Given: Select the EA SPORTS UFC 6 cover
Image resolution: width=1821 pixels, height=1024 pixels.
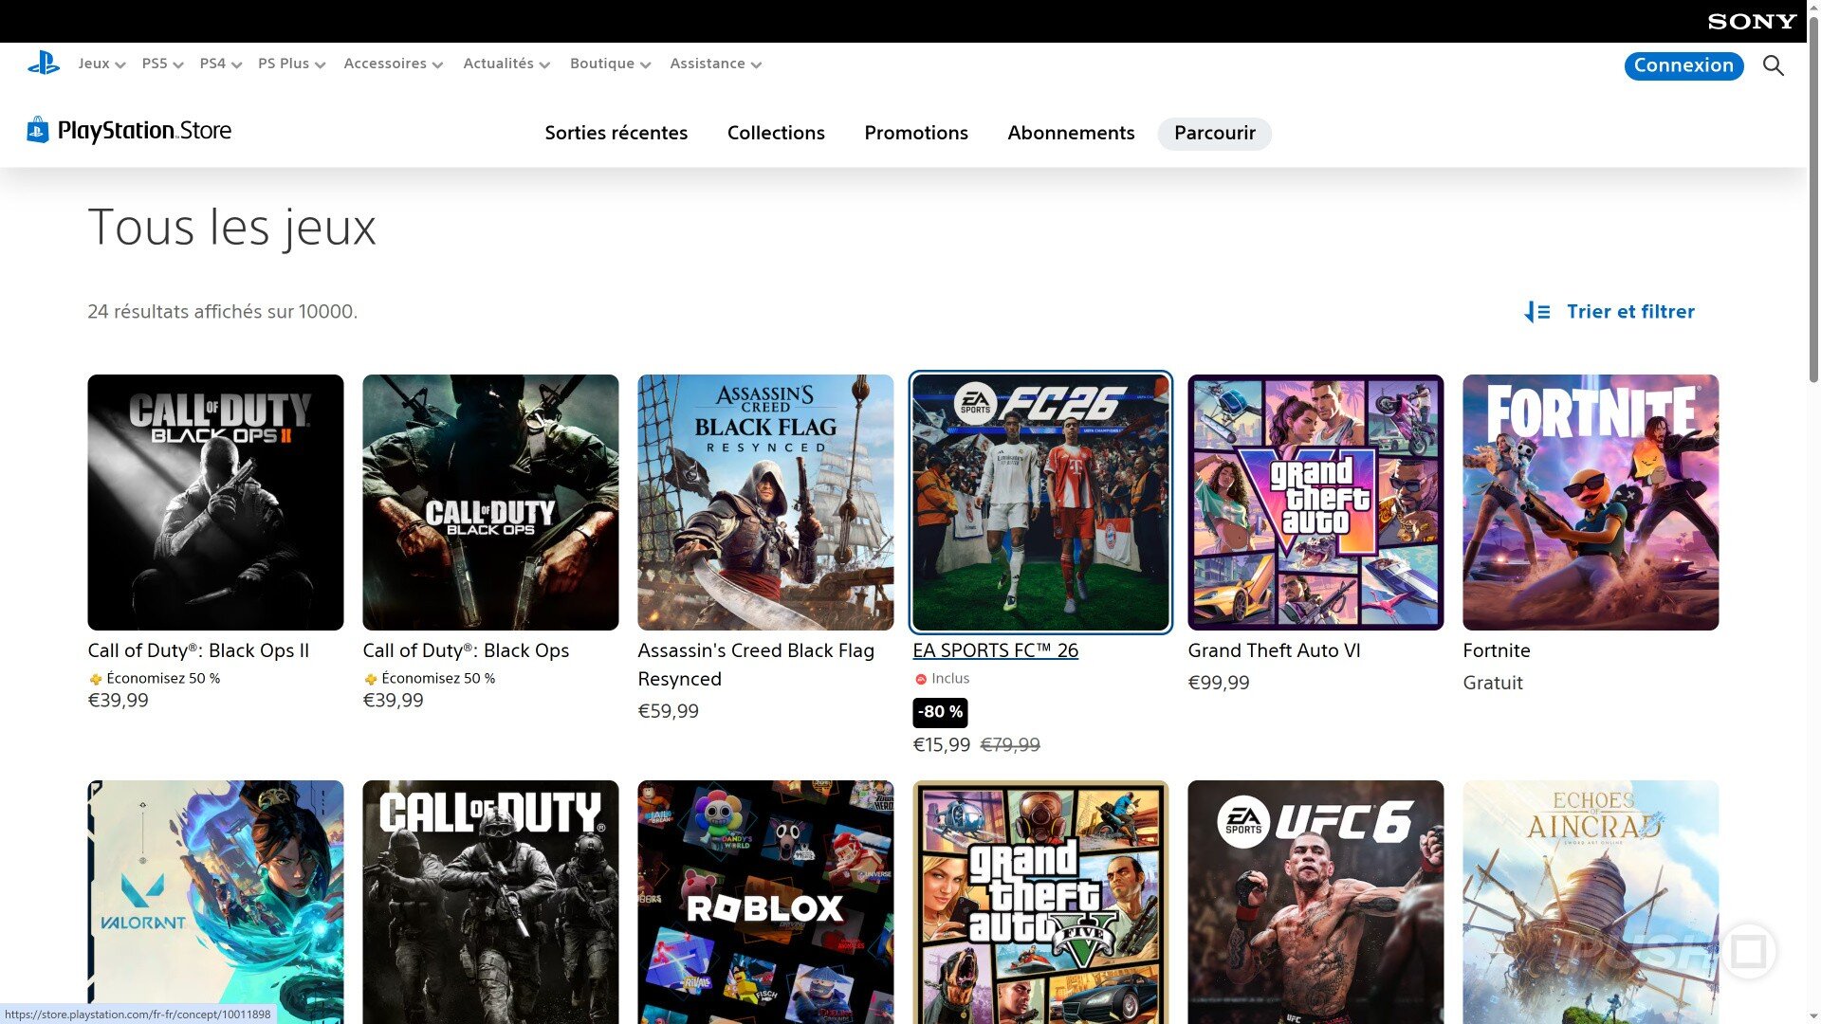Looking at the screenshot, I should tap(1315, 902).
